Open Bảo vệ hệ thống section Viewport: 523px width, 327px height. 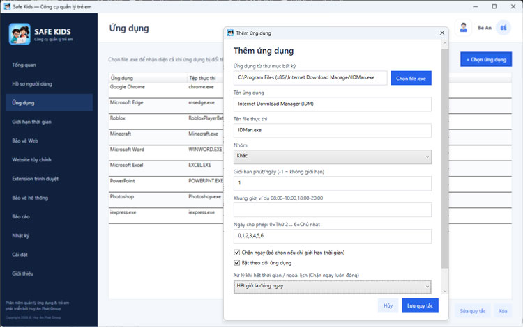point(49,198)
